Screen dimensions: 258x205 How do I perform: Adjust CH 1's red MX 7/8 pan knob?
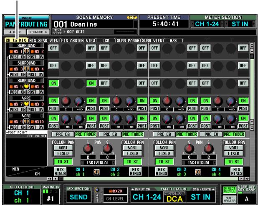pyautogui.click(x=66, y=101)
